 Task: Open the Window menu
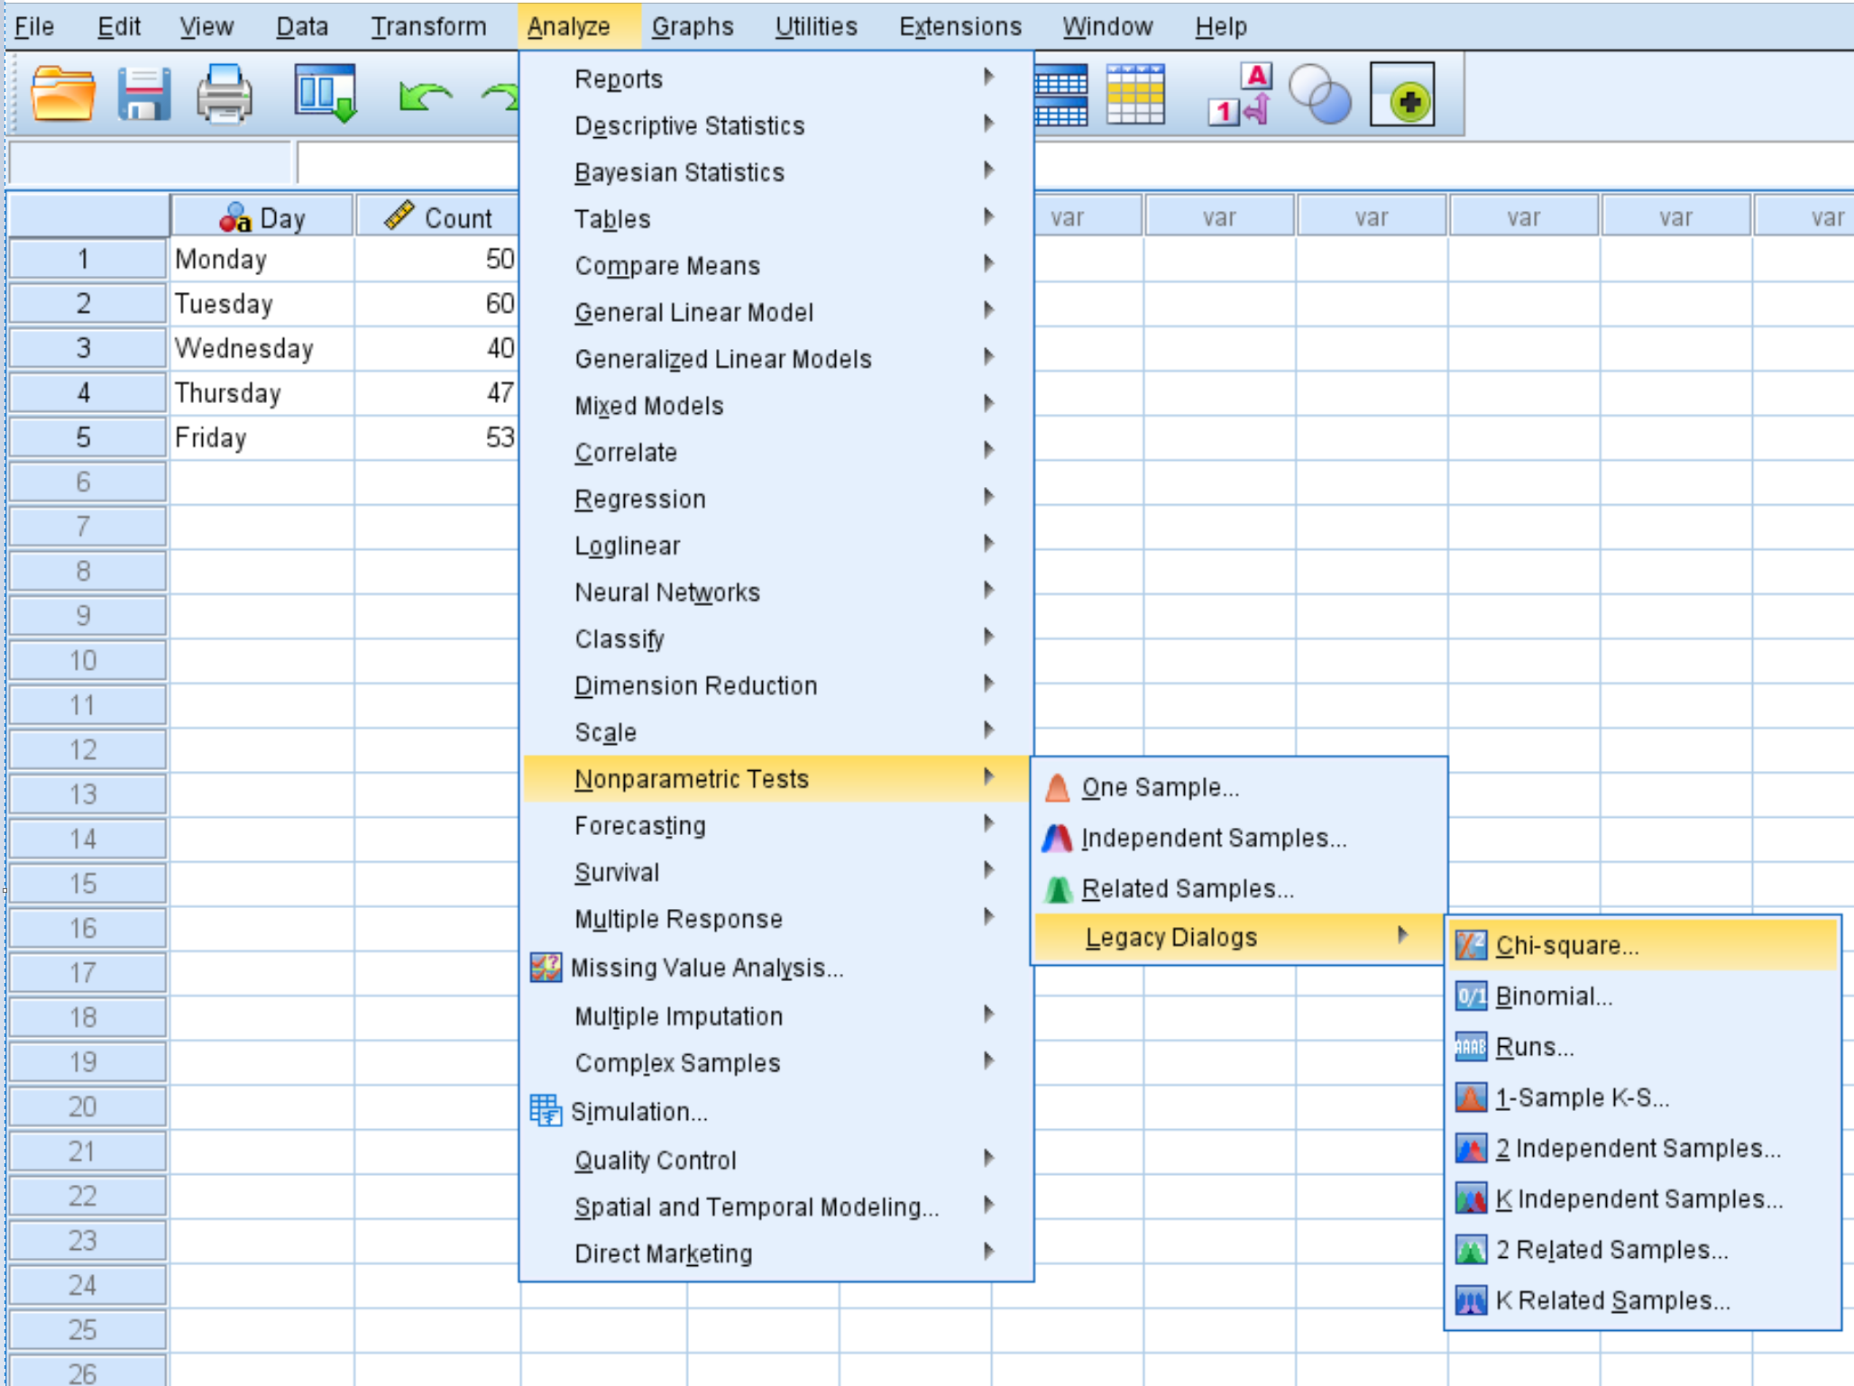pos(1107,26)
